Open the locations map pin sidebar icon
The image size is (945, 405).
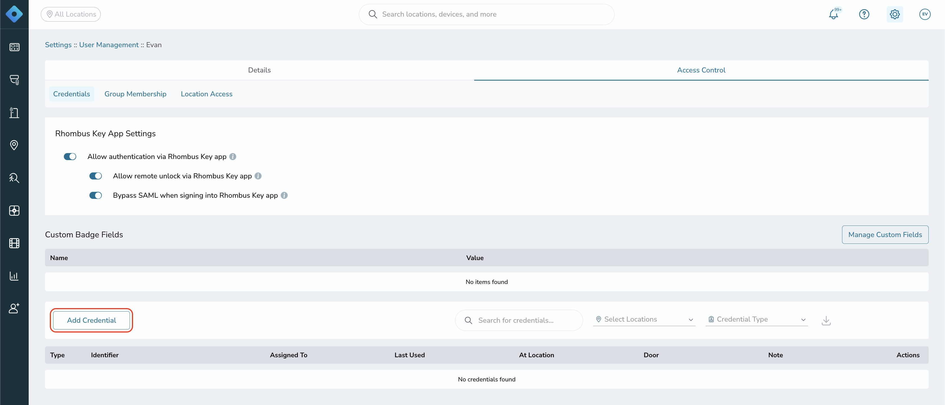coord(14,145)
